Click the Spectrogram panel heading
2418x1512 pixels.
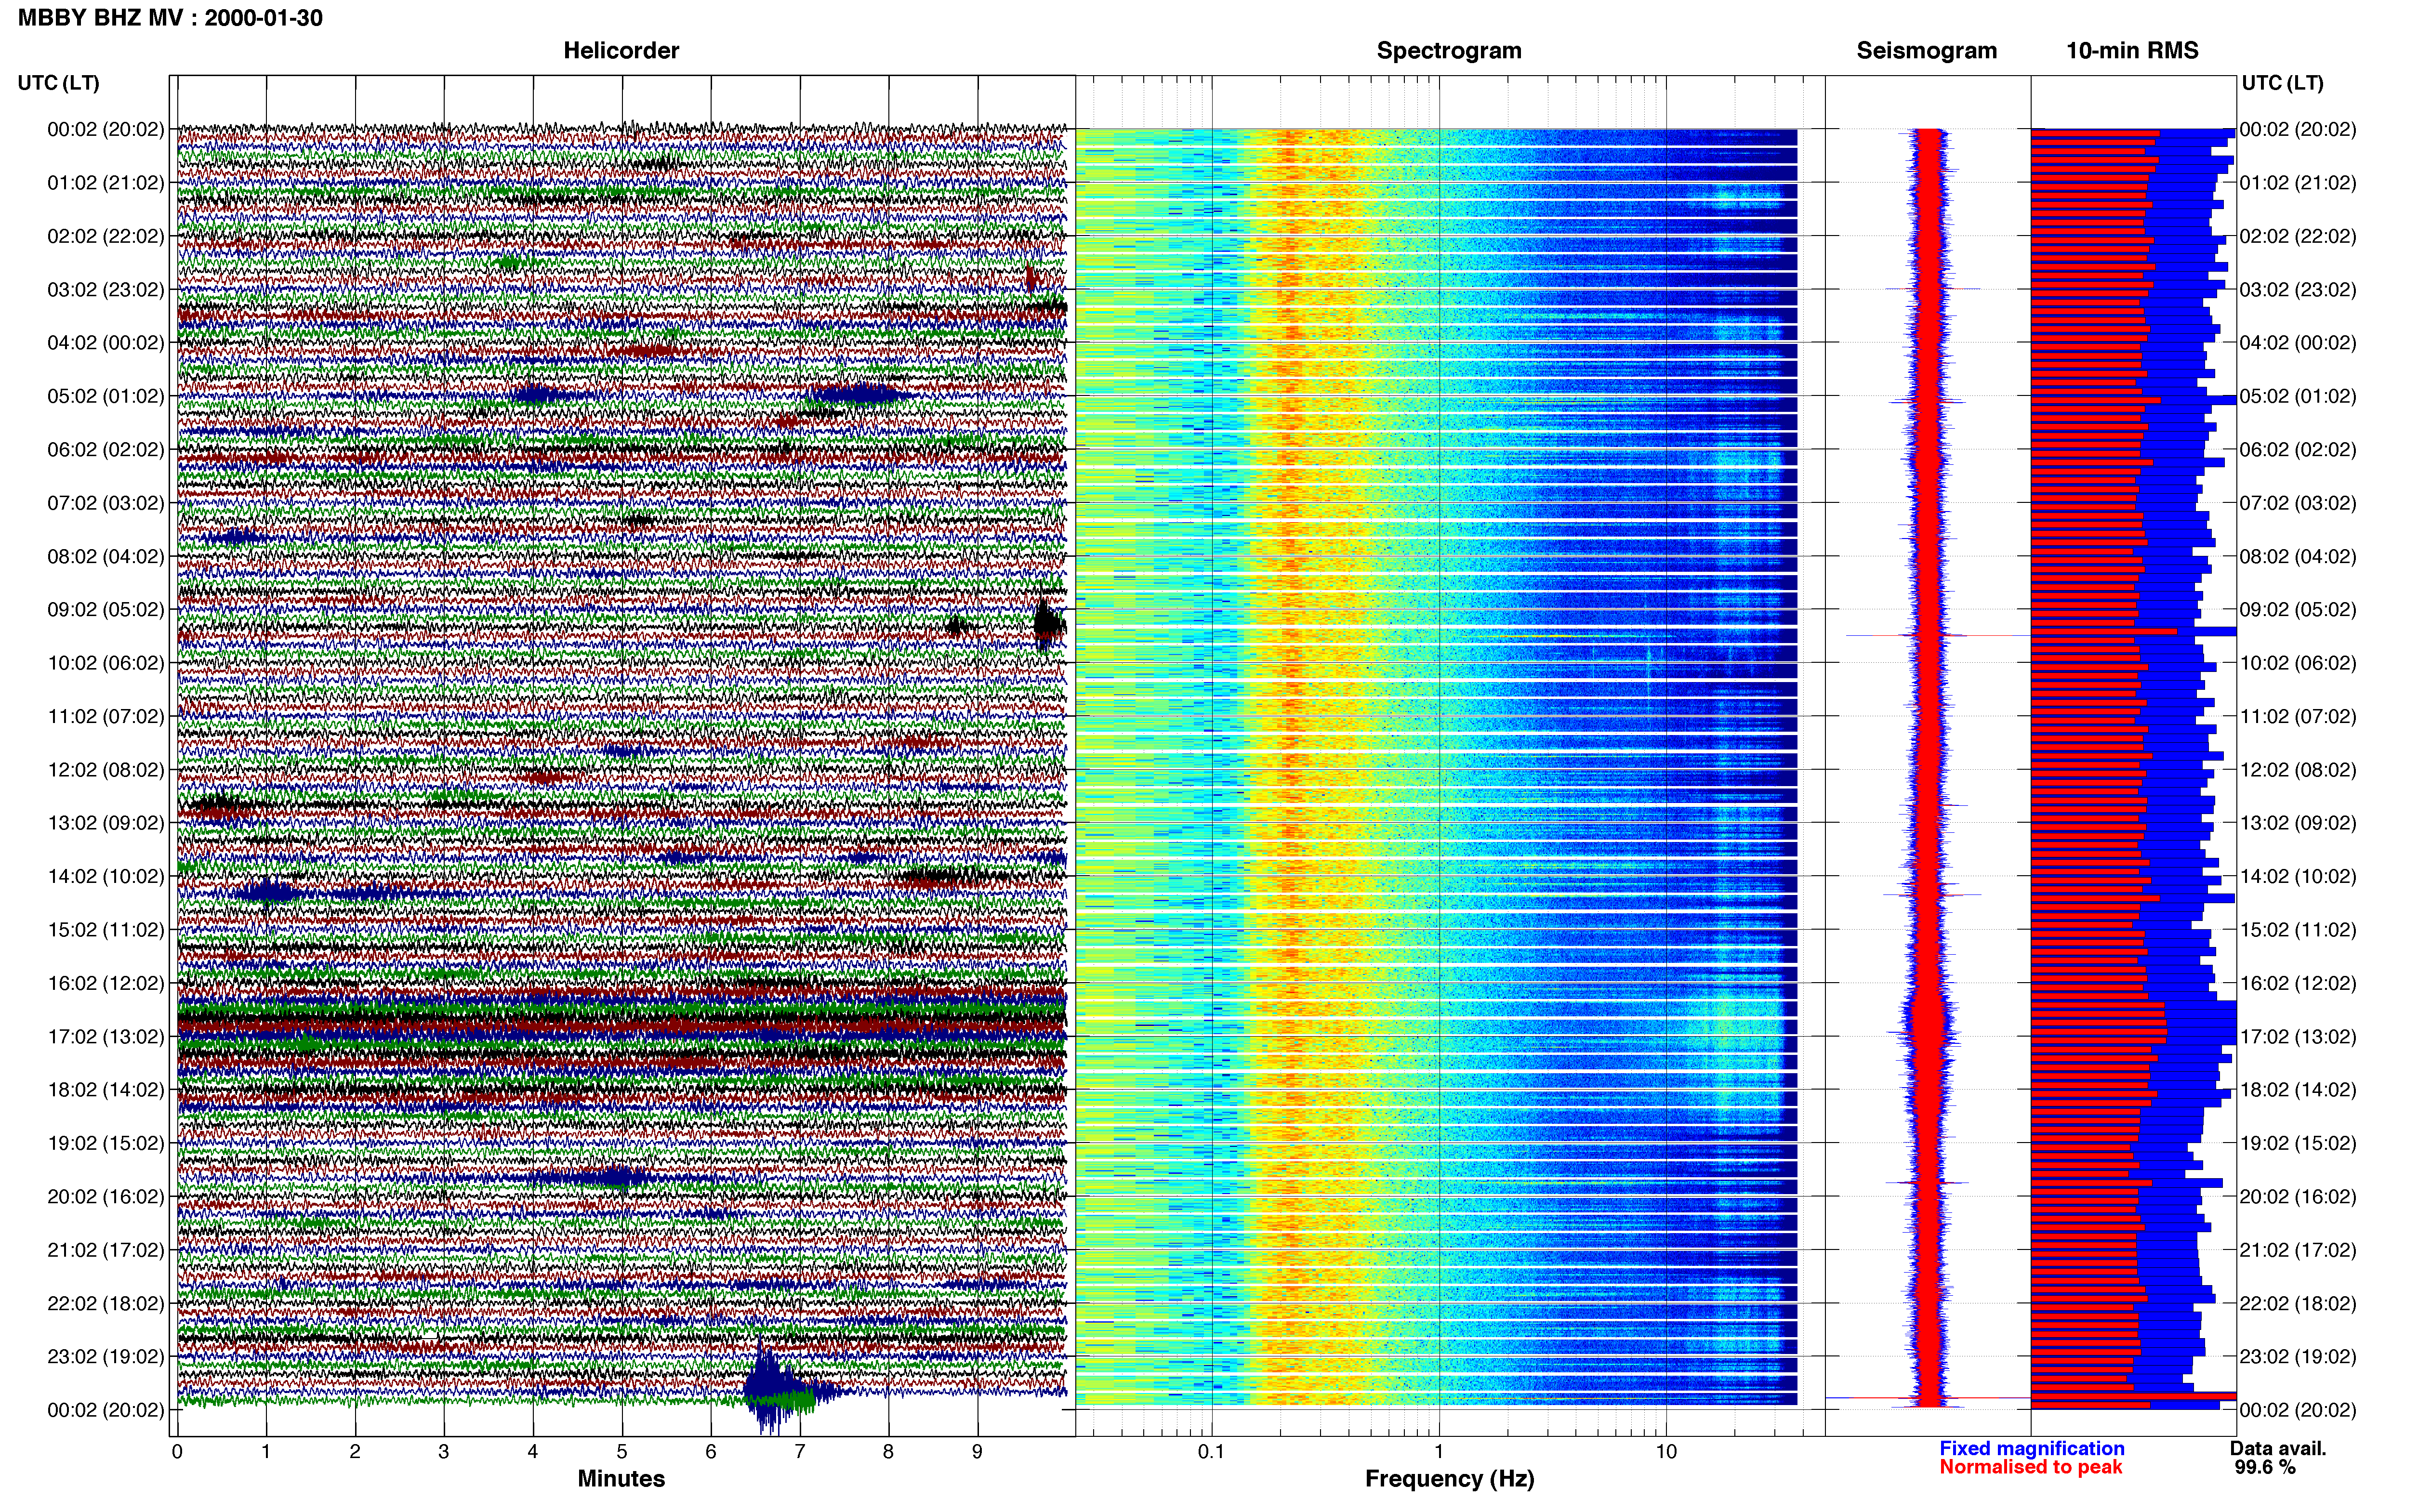[x=1449, y=50]
